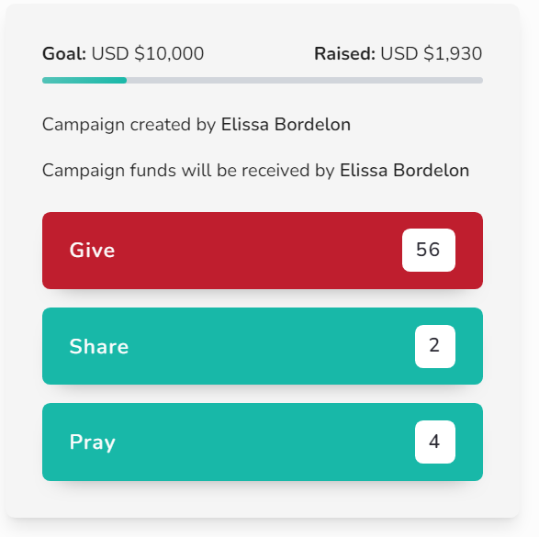Click the word Pray on its button

click(93, 442)
